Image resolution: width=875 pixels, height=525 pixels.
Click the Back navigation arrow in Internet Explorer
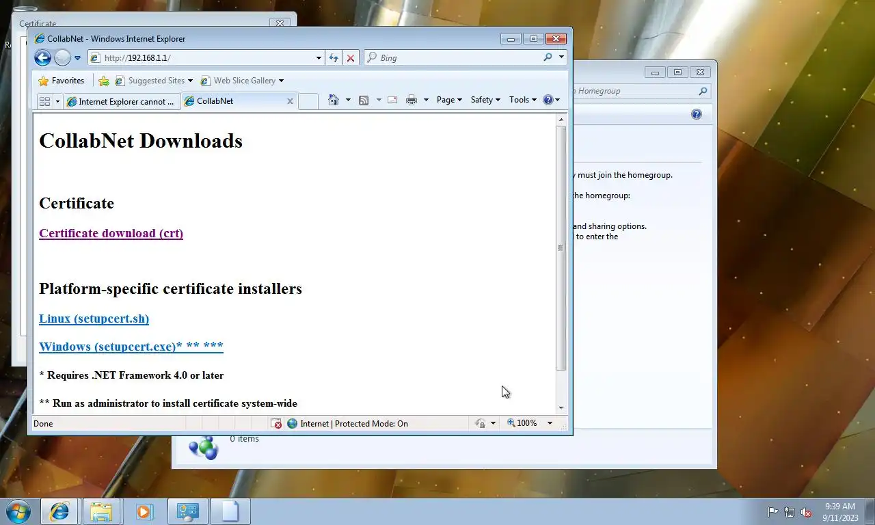pos(42,58)
